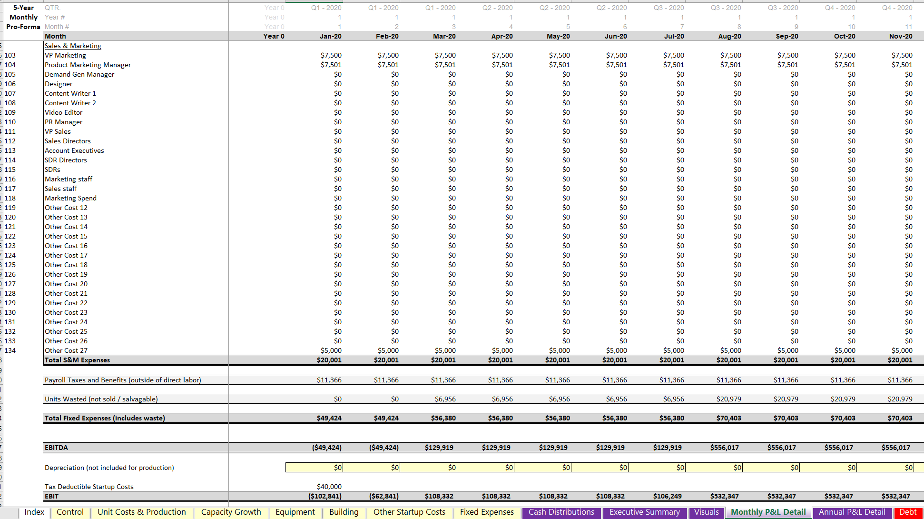Go to the Equipment sheet tab
This screenshot has width=924, height=519.
tap(295, 512)
